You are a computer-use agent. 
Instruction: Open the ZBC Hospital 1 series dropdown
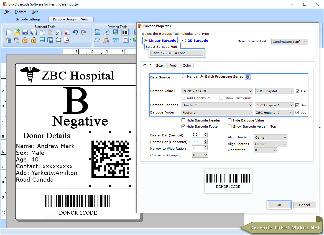(x=274, y=105)
